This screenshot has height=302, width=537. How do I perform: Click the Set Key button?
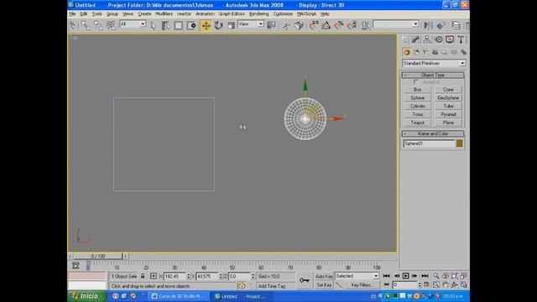click(x=324, y=285)
